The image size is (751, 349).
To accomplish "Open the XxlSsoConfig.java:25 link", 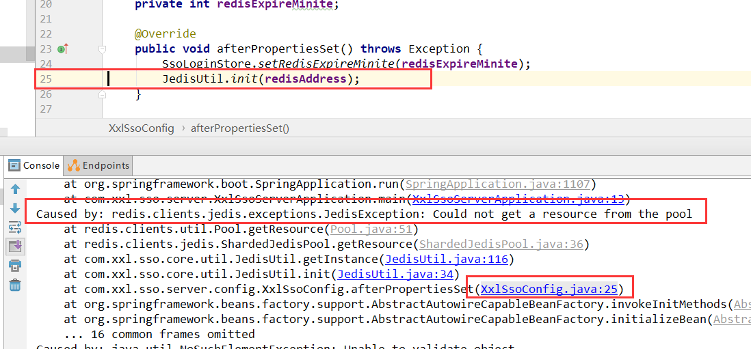I will 549,290.
